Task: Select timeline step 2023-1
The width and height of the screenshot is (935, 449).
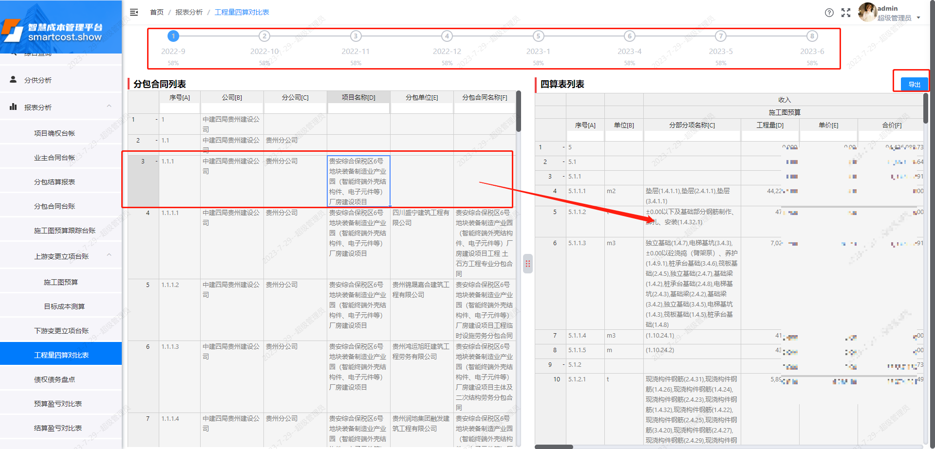Action: pyautogui.click(x=538, y=36)
